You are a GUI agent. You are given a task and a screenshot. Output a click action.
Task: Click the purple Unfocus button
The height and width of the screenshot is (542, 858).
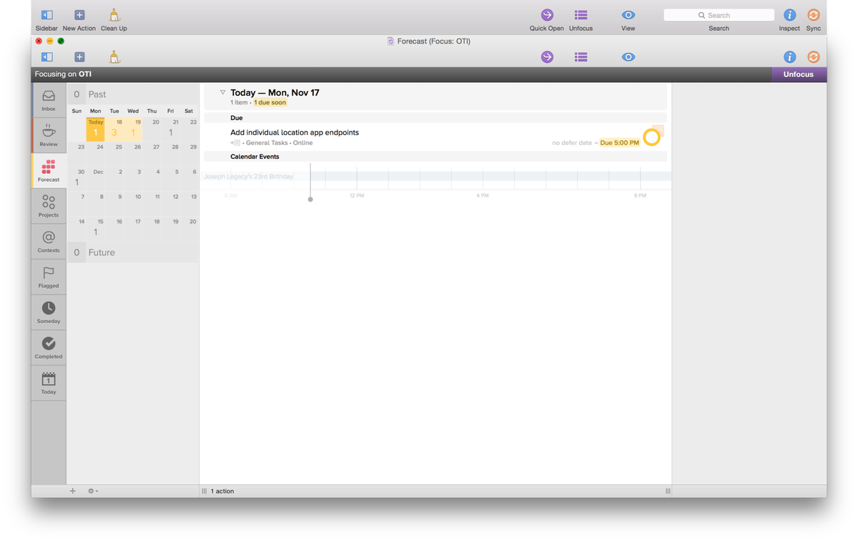point(799,74)
